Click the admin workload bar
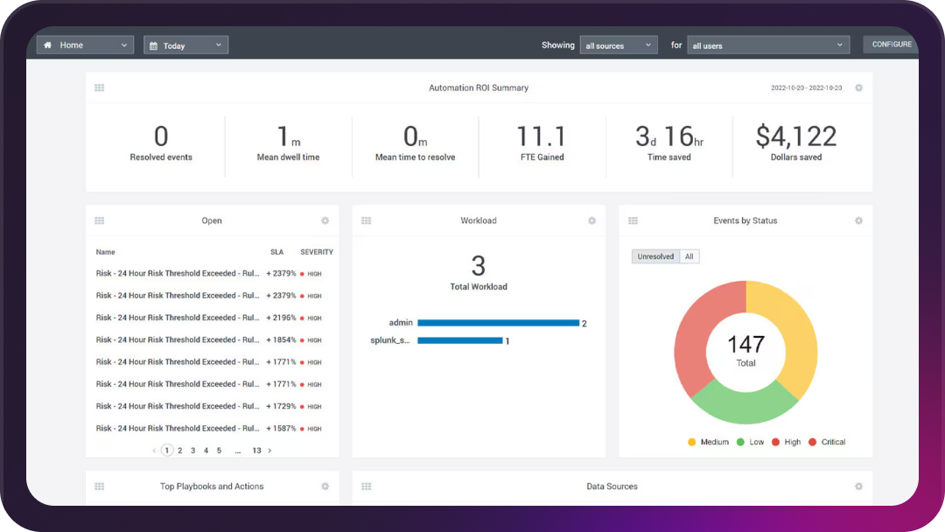 (498, 323)
